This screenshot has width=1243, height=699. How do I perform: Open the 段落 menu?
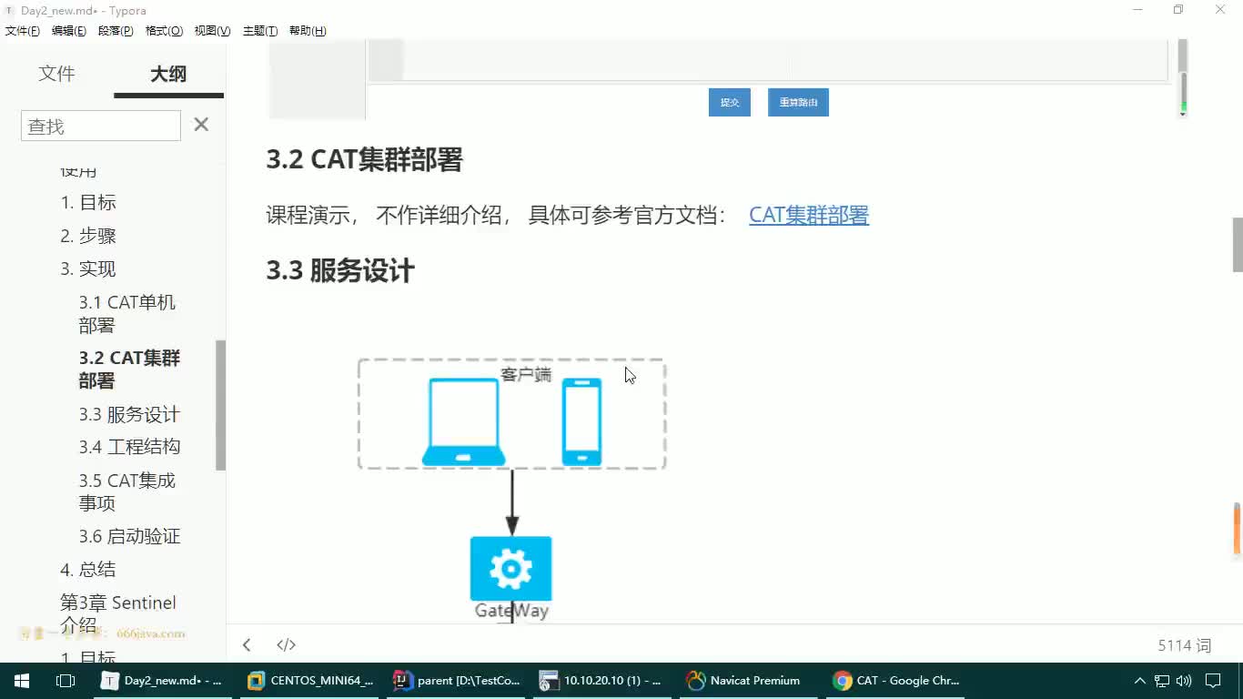116,31
